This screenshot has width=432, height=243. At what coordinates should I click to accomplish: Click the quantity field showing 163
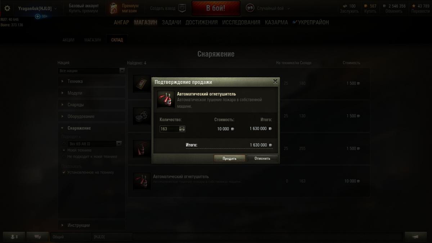point(170,129)
